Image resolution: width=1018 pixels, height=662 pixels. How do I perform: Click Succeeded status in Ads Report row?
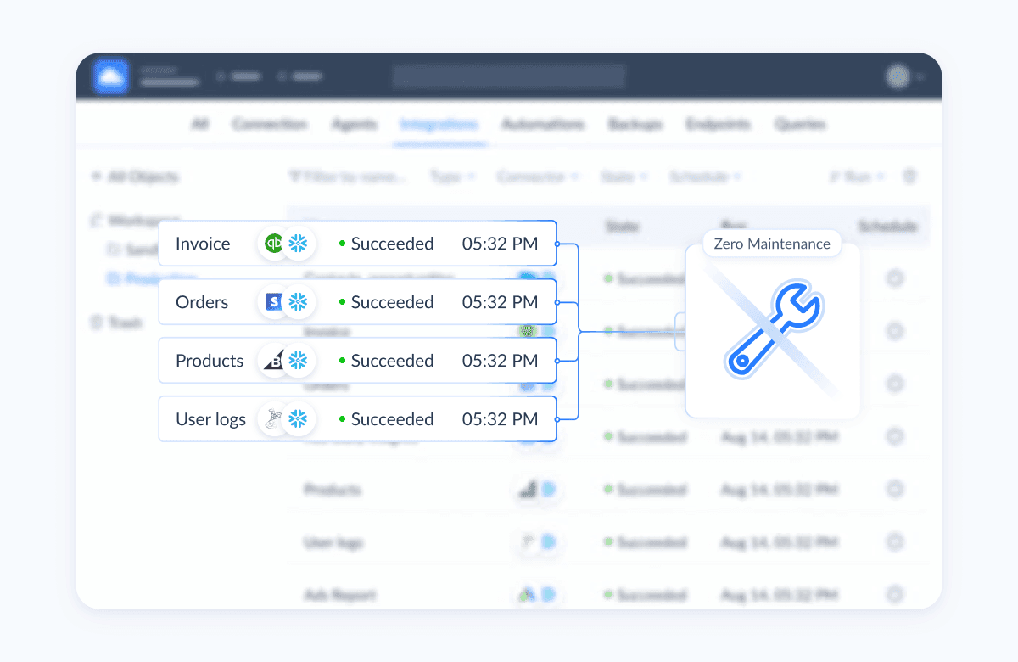coord(645,595)
